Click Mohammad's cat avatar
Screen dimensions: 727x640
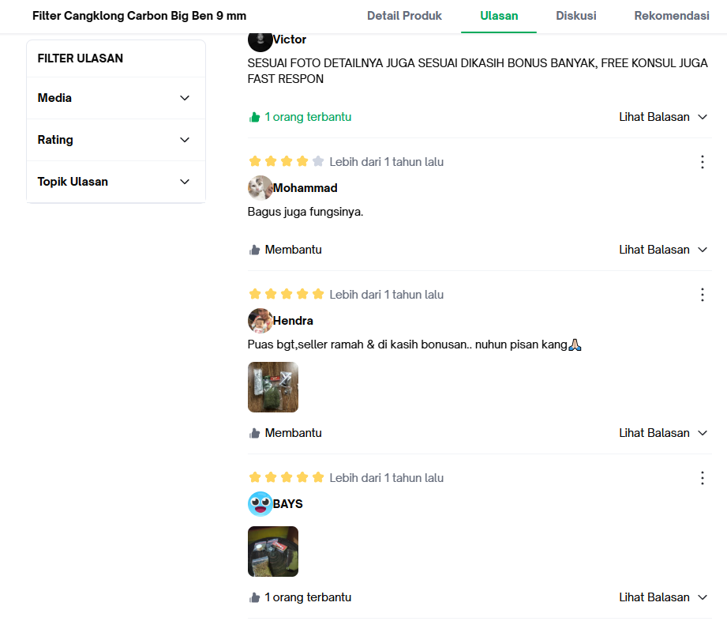[x=260, y=188]
